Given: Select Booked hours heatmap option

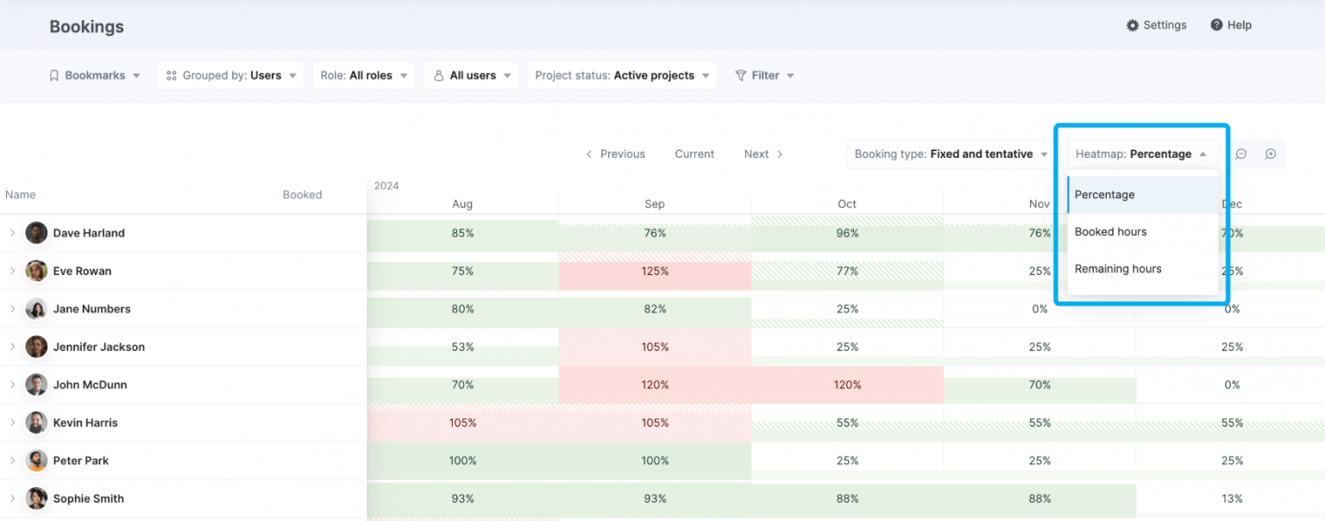Looking at the screenshot, I should pyautogui.click(x=1110, y=232).
